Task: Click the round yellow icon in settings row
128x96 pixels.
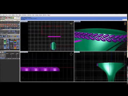Action: pyautogui.click(x=8, y=36)
